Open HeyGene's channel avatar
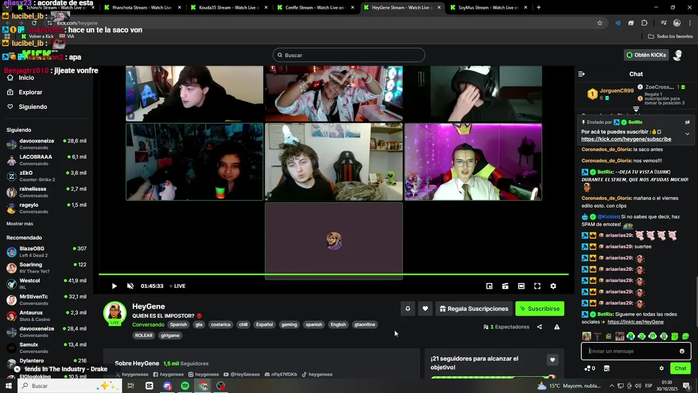The height and width of the screenshot is (393, 698). 115,313
